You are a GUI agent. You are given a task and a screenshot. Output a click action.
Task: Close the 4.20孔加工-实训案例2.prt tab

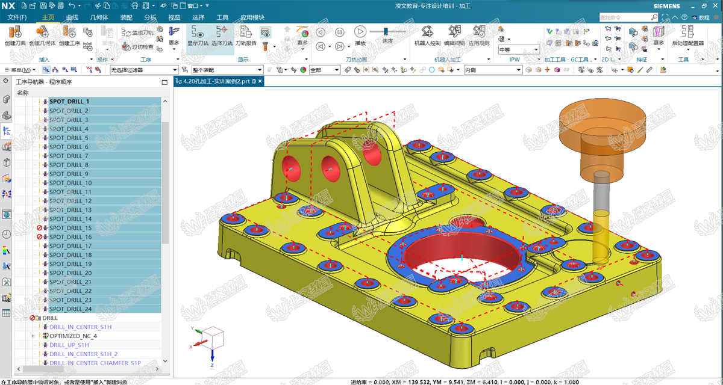pyautogui.click(x=260, y=81)
